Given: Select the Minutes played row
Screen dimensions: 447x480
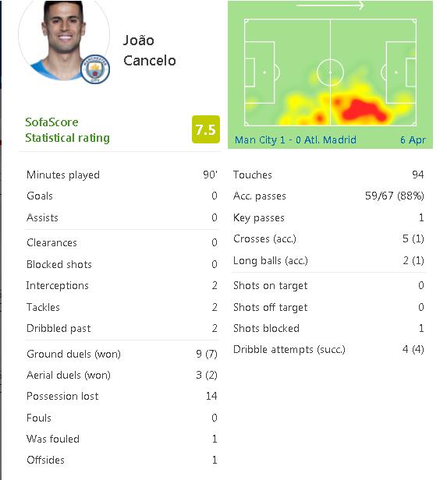Looking at the screenshot, I should [x=122, y=175].
